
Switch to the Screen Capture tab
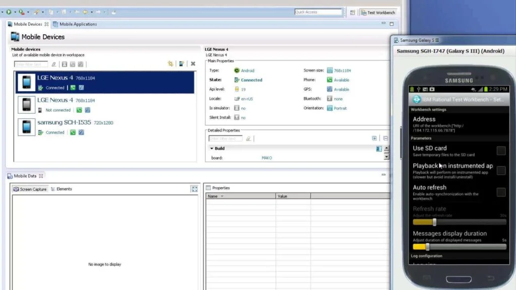30,189
